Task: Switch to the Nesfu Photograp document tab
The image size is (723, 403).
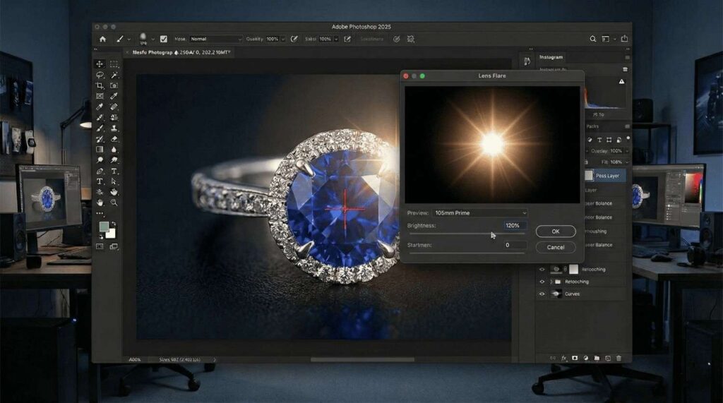Action: [181, 52]
